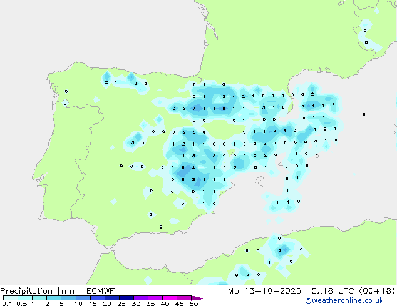
Task: Click the 25–30 mm navy legend swatch
Action: [126, 298]
